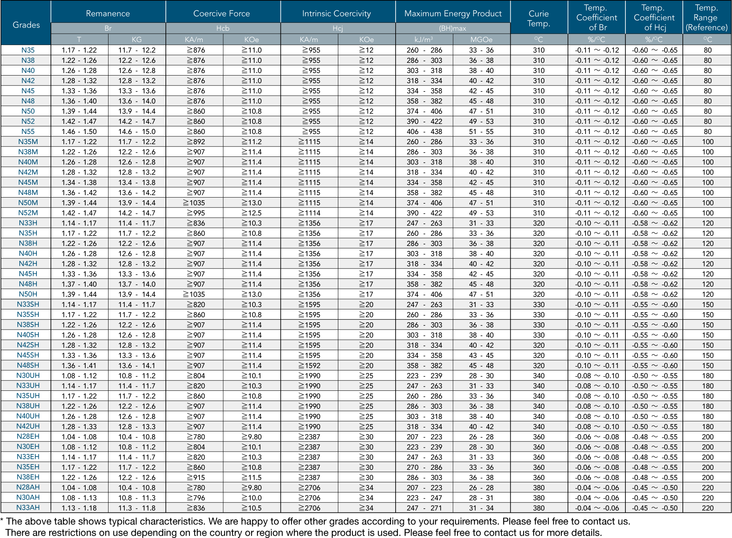Image resolution: width=732 pixels, height=538 pixels.
Task: Click the kJ/m³ unit header
Action: click(x=424, y=40)
